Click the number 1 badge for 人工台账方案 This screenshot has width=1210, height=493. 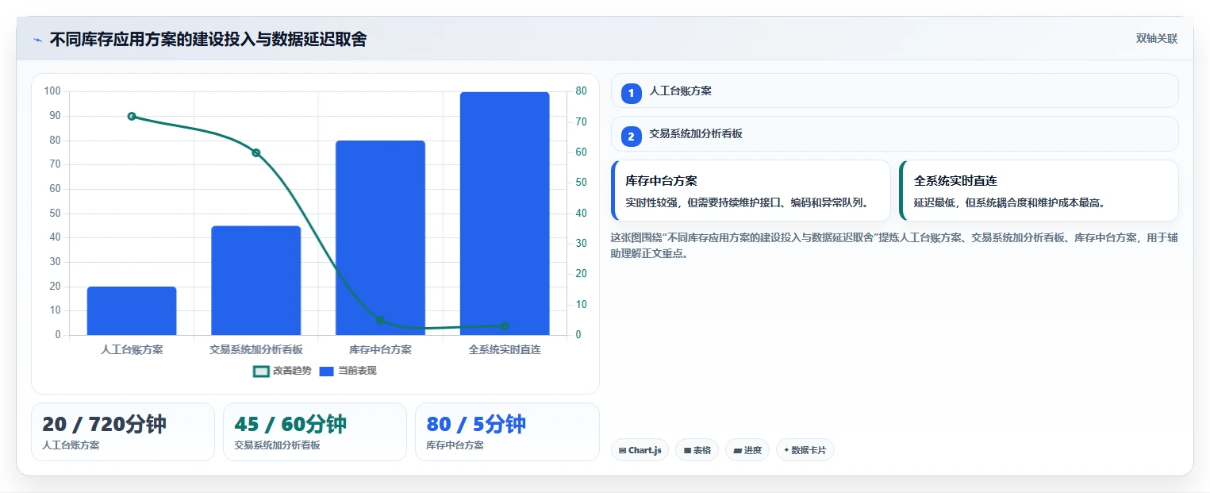tap(631, 94)
